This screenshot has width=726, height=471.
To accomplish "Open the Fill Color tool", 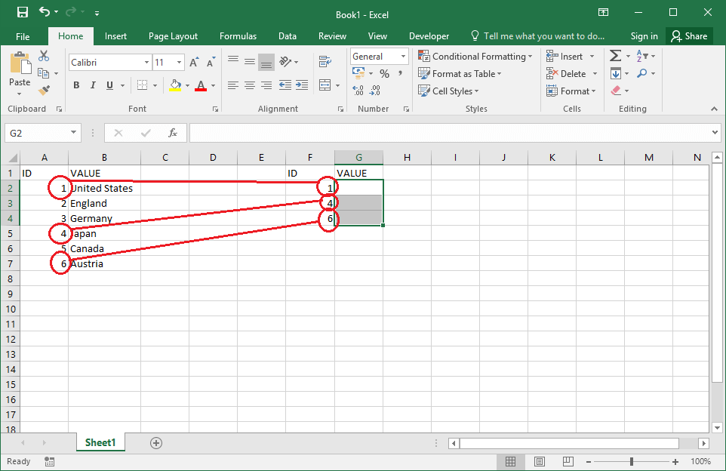I will click(x=177, y=85).
